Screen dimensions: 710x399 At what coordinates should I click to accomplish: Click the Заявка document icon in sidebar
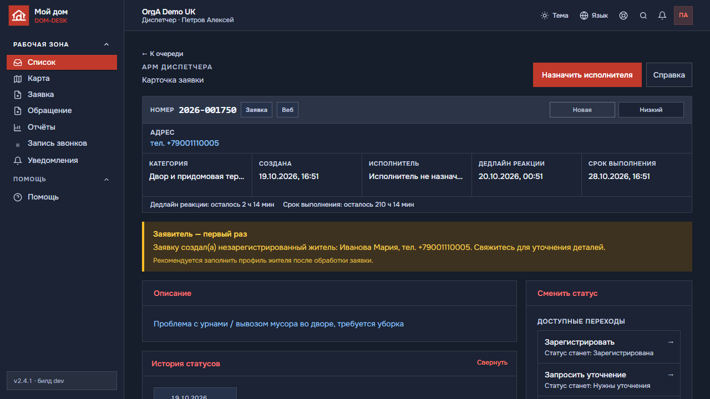18,95
